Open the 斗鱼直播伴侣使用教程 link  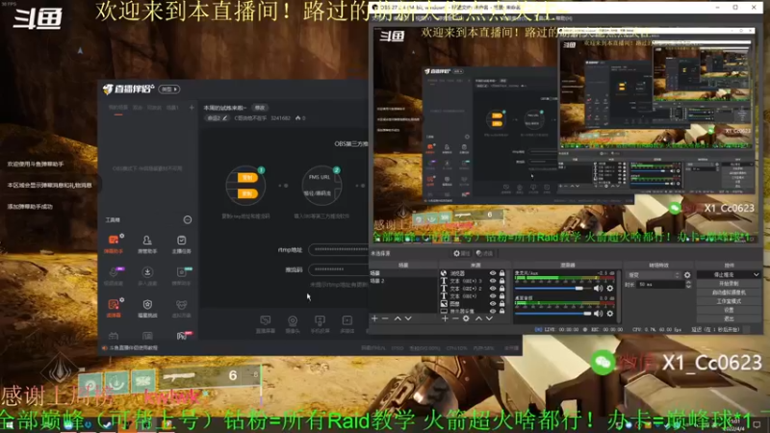(134, 348)
